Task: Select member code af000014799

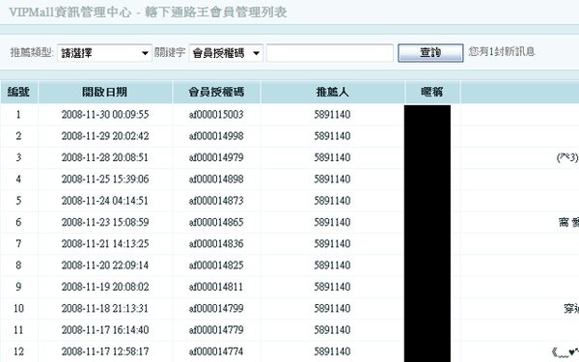Action: coord(216,309)
